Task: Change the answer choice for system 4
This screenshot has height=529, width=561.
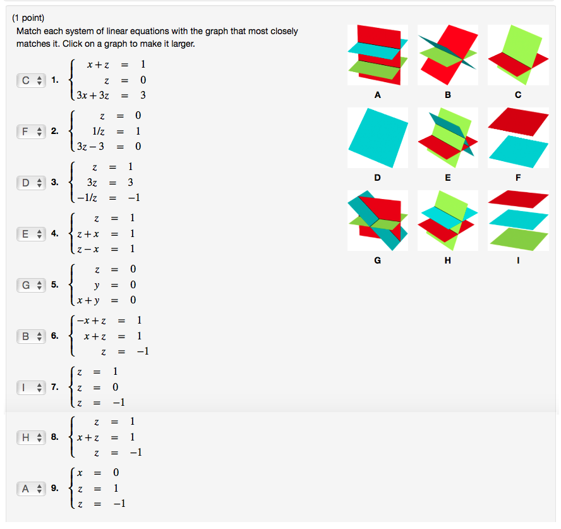Action: pos(31,234)
